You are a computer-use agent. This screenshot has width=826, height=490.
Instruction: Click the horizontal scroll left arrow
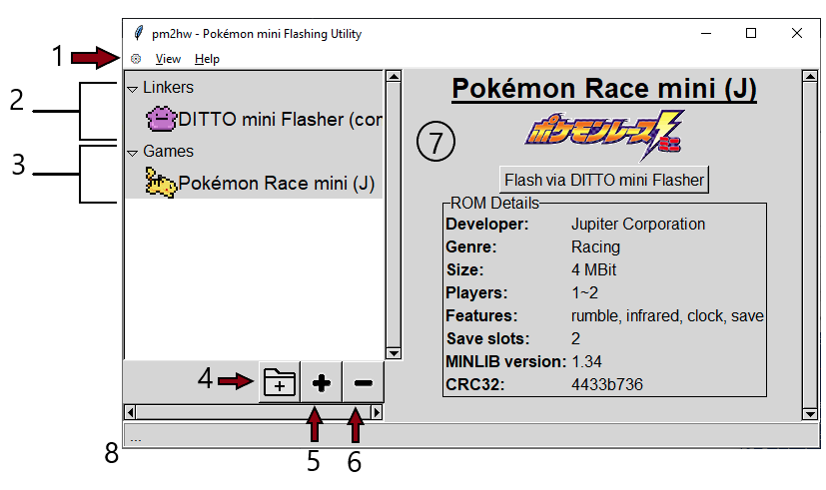[131, 412]
